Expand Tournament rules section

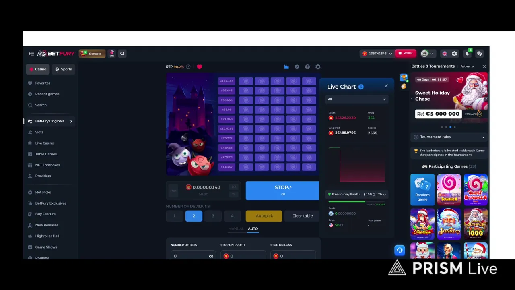tap(449, 137)
